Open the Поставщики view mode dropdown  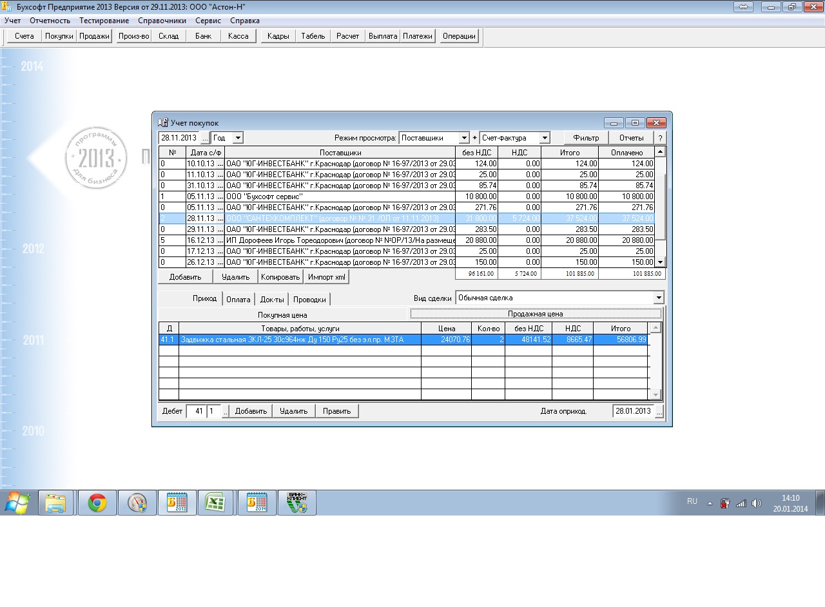[463, 138]
